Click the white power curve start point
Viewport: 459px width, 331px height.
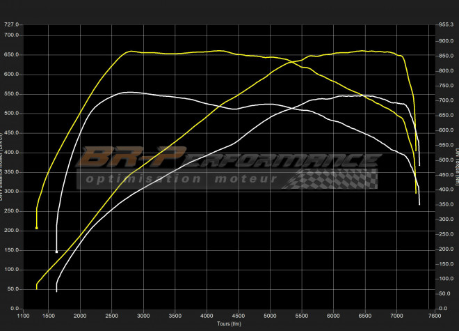56,291
